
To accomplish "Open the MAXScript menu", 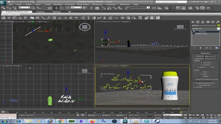I will coord(124,4).
